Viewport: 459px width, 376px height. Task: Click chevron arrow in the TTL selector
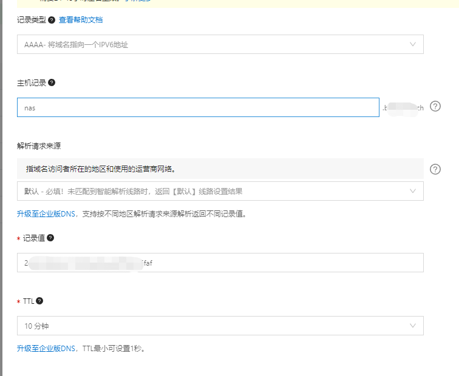413,326
